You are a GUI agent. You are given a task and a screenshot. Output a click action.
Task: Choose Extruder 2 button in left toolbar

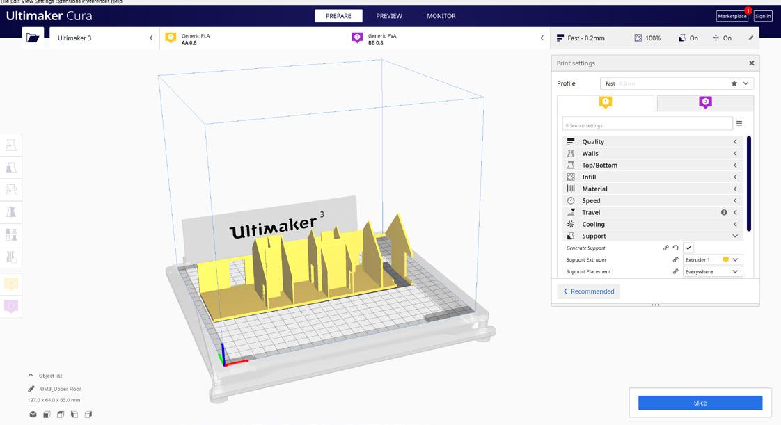click(x=11, y=306)
